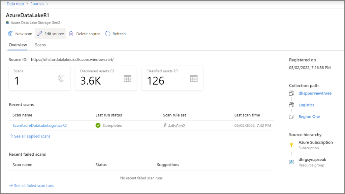The width and height of the screenshot is (345, 194).
Task: Click the collection icon beside Region One
Action: (291, 117)
